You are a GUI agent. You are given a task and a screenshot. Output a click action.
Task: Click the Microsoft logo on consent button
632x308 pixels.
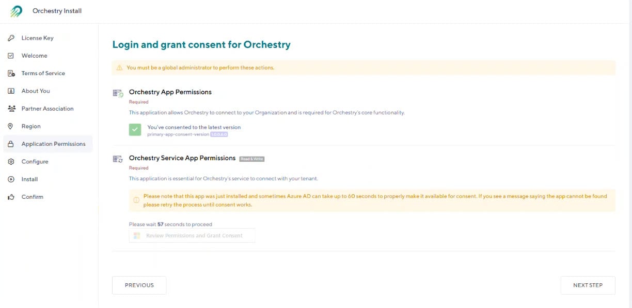[137, 235]
